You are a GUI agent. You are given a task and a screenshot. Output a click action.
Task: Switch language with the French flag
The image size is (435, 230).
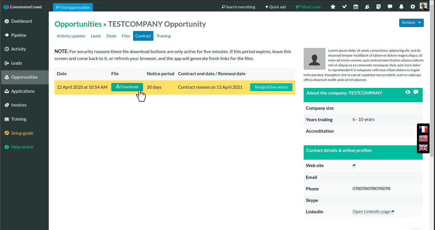click(423, 129)
